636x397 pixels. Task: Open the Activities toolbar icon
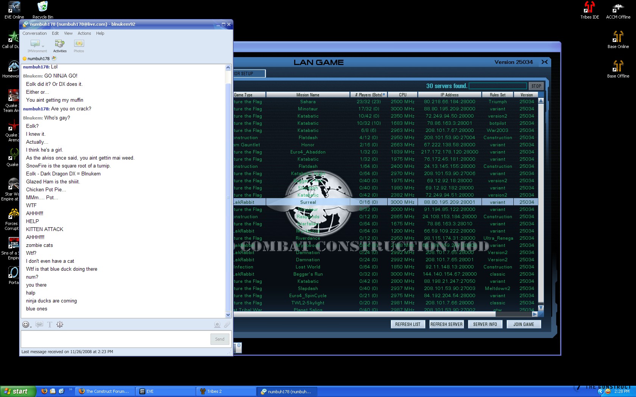pyautogui.click(x=60, y=46)
